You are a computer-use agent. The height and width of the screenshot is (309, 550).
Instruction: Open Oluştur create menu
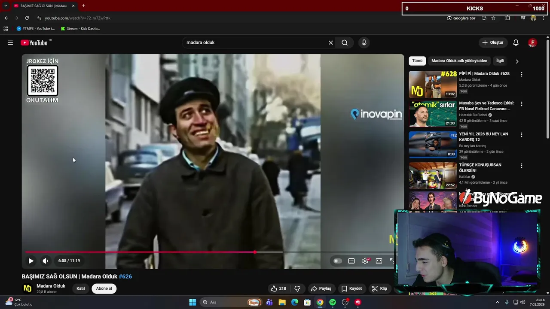[492, 42]
